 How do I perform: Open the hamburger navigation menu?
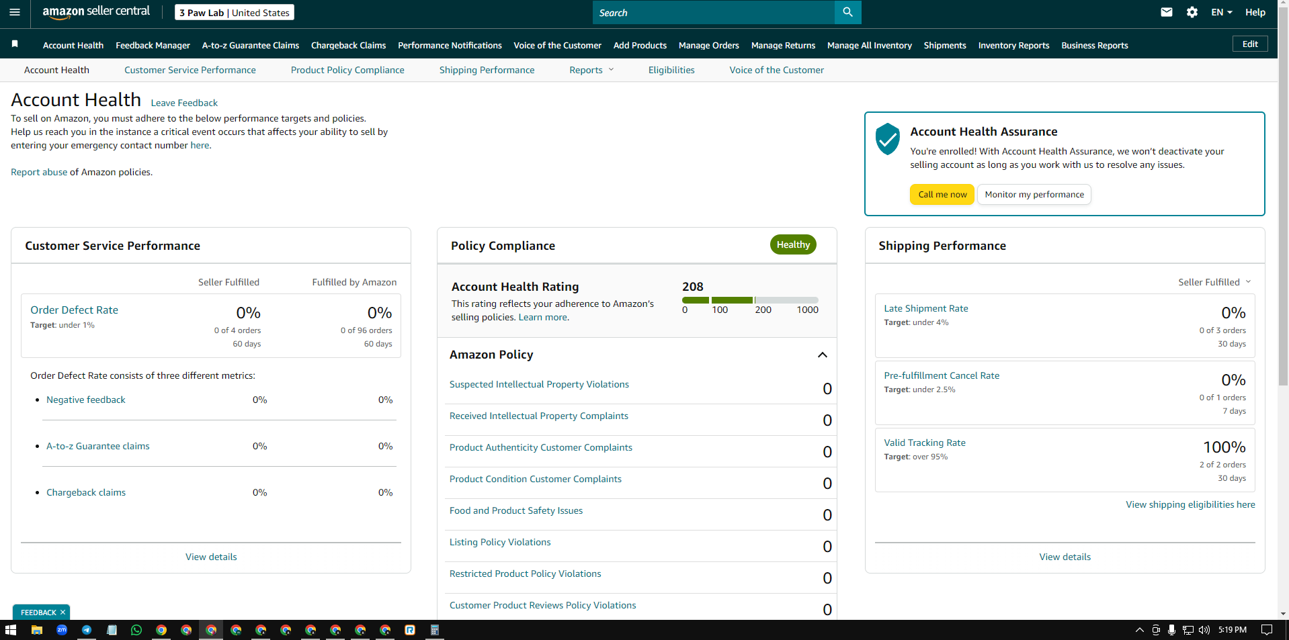pyautogui.click(x=15, y=12)
